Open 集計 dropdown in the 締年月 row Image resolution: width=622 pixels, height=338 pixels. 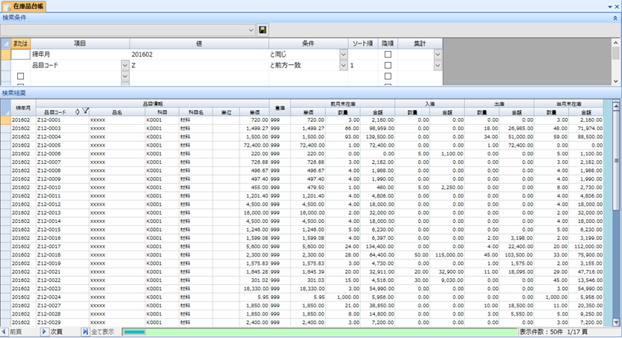[x=438, y=55]
